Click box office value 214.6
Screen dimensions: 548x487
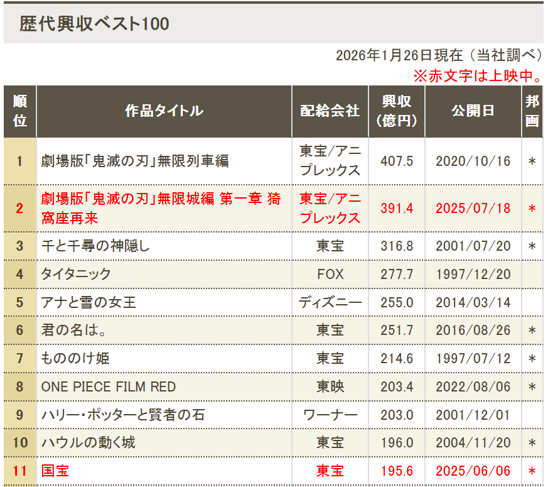(397, 359)
